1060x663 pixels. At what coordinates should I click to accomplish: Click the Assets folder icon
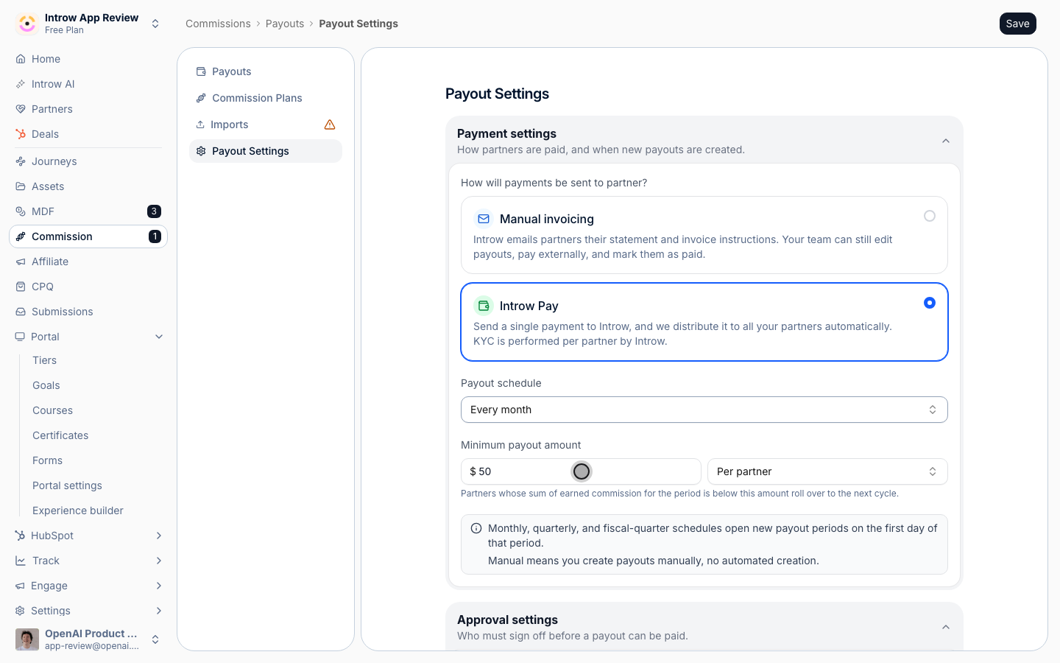[21, 186]
